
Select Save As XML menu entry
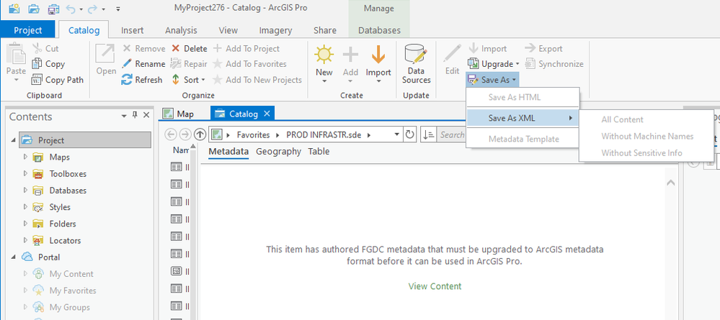coord(523,118)
